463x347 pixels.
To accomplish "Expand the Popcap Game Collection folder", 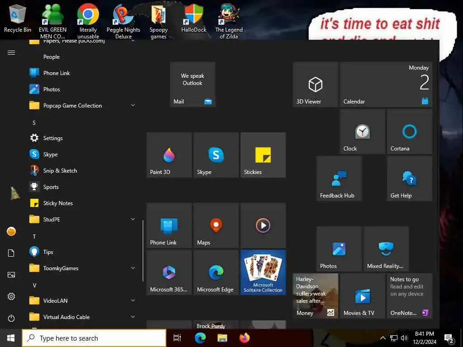I will 83,105.
